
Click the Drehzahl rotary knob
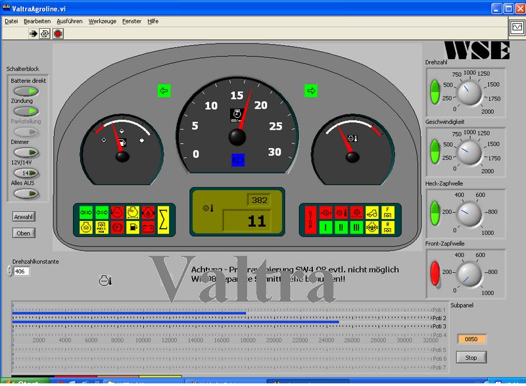pos(469,92)
